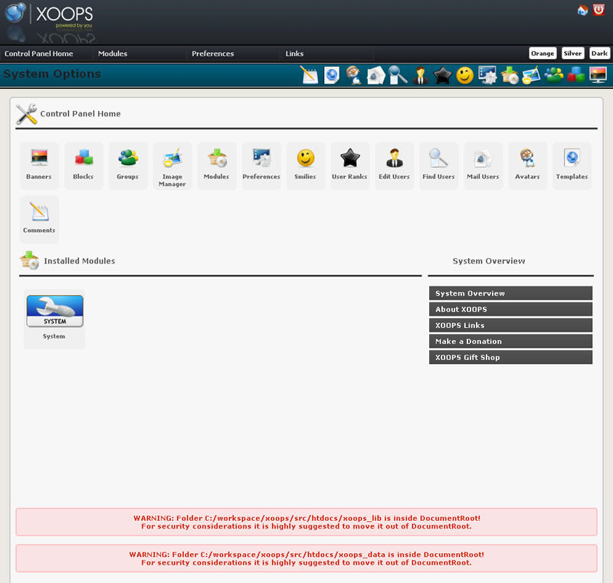Open the Image Manager tile
613x583 pixels.
[x=172, y=165]
